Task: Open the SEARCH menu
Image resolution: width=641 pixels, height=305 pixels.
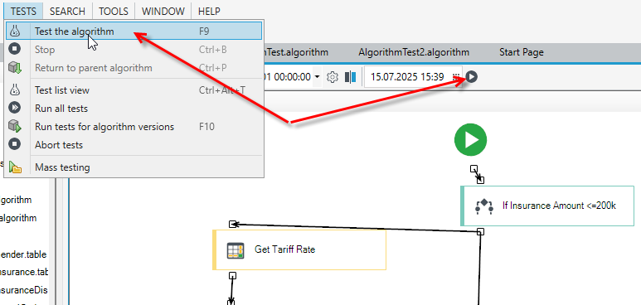Action: pyautogui.click(x=67, y=11)
